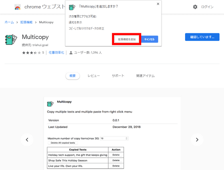Click the Copied Texts table header
Screen dimensions: 224x170
(x=78, y=150)
